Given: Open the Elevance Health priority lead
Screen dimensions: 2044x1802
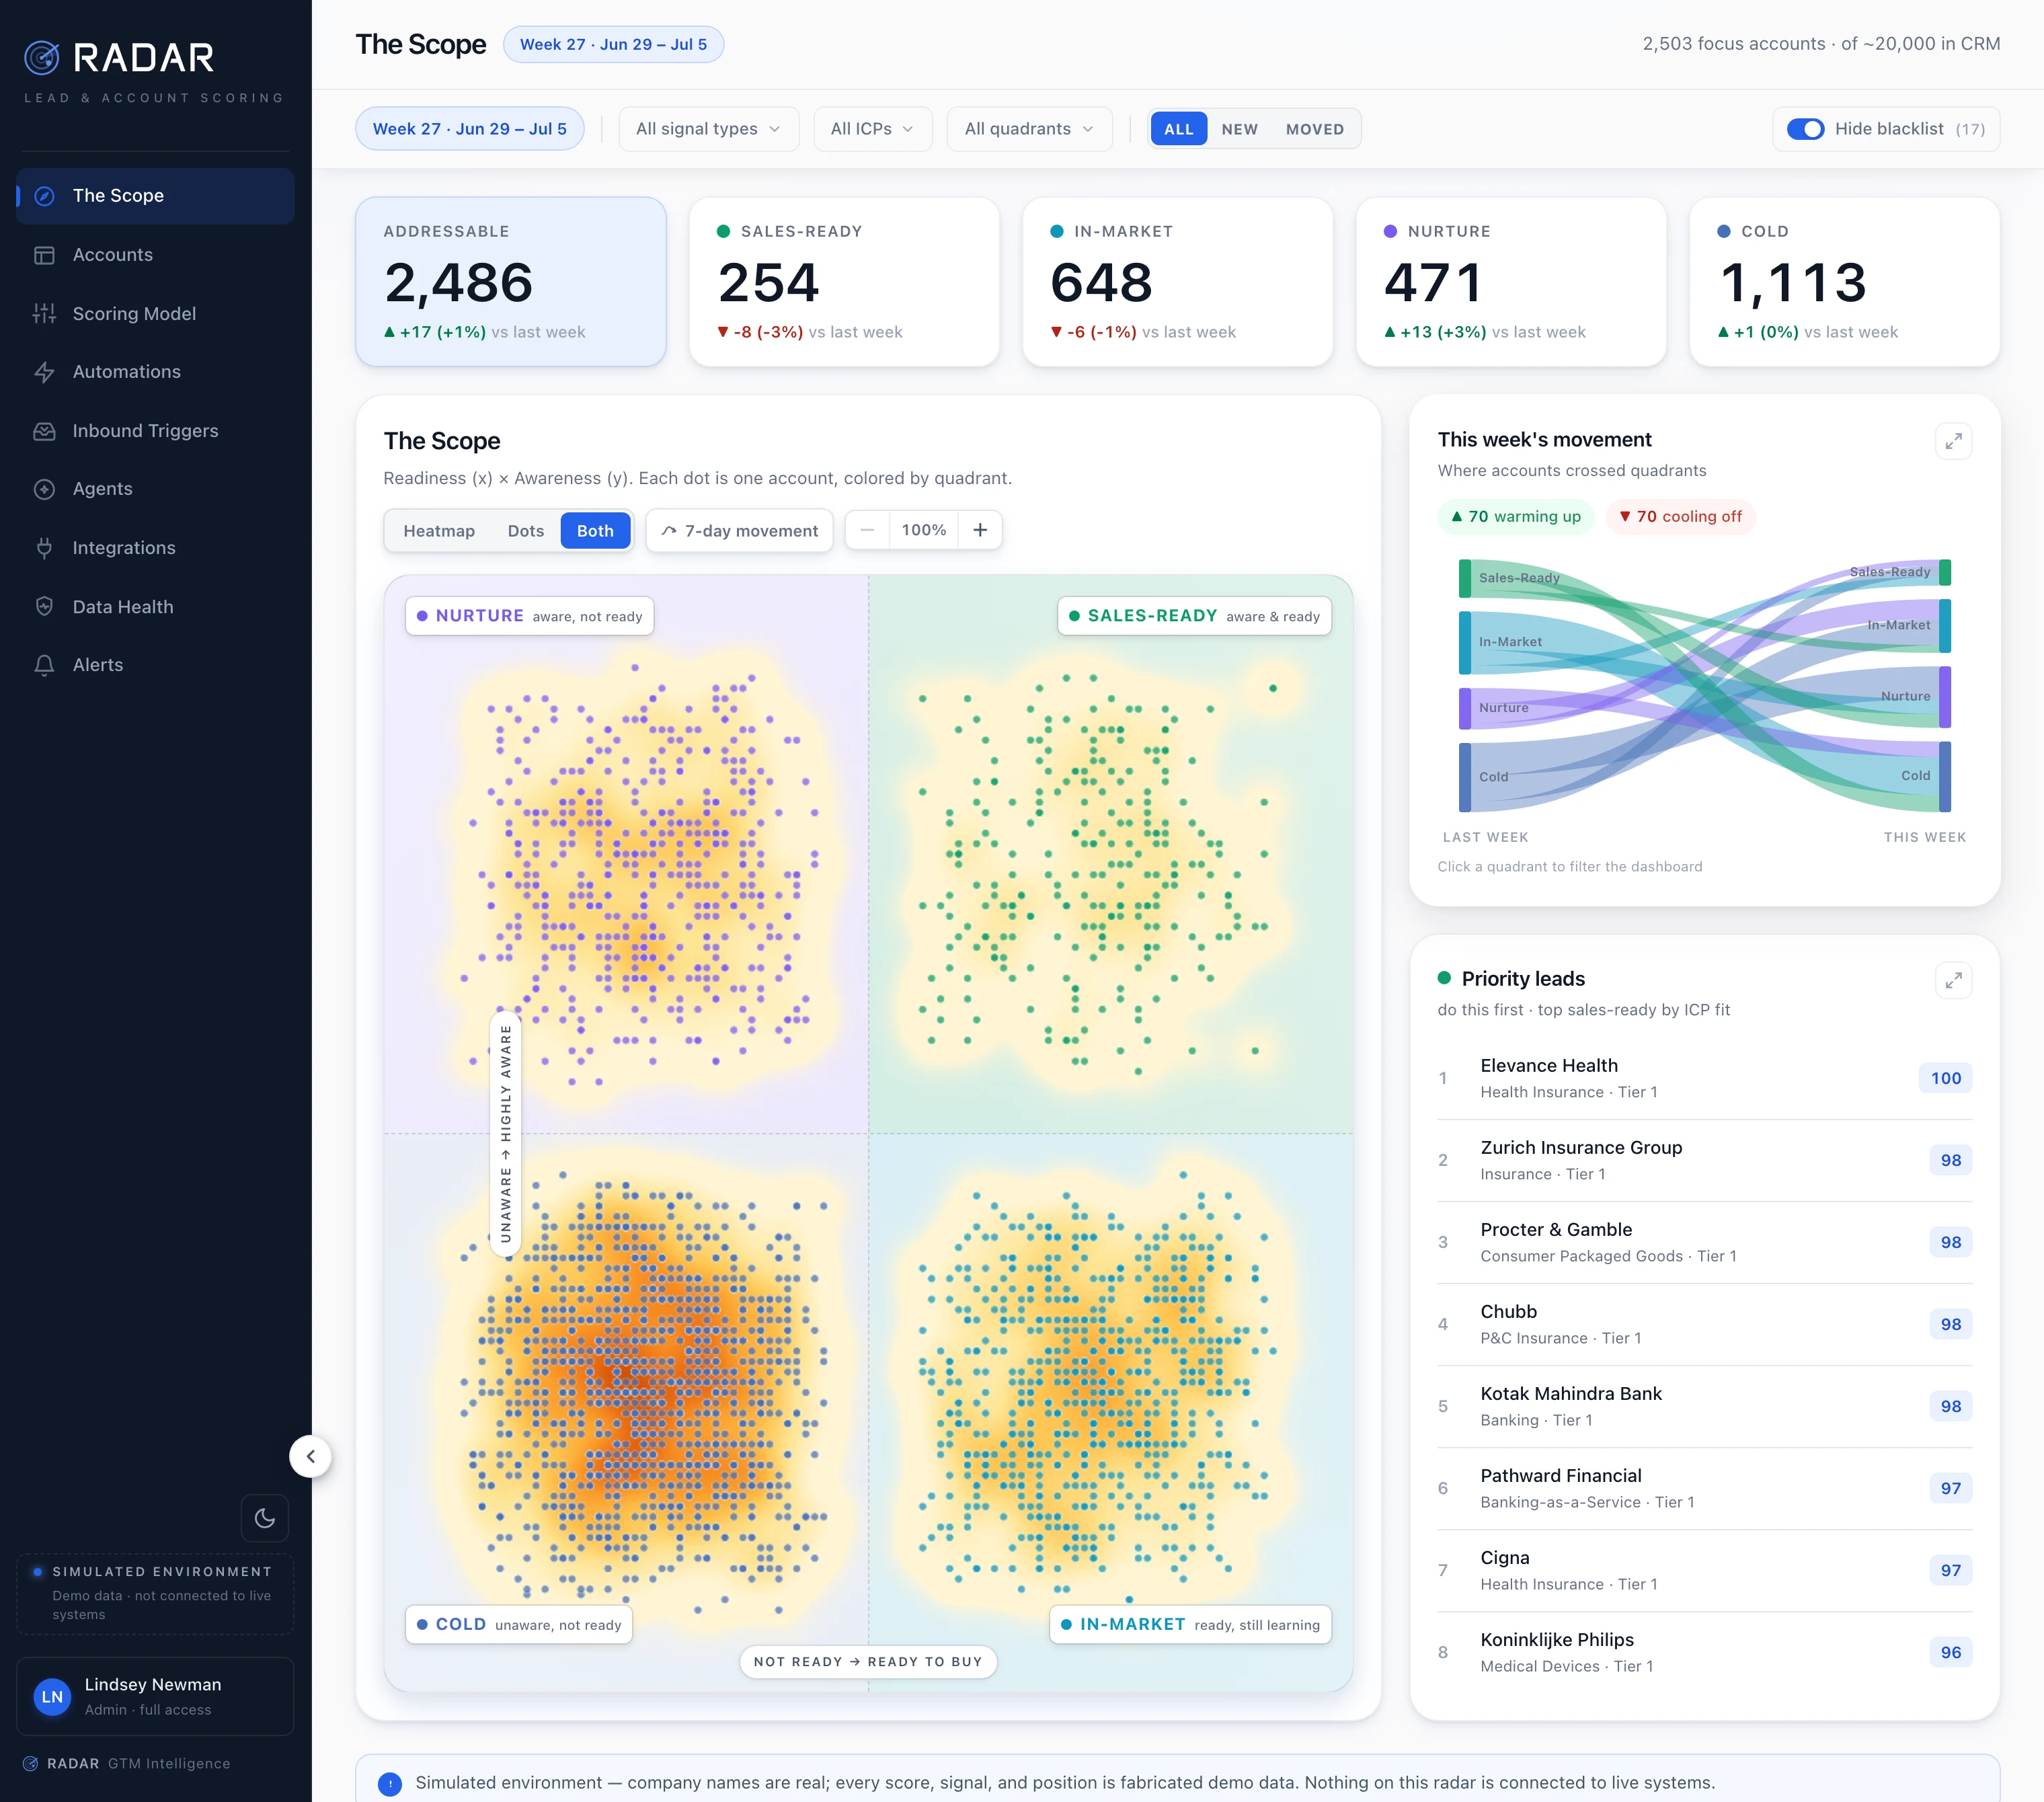Looking at the screenshot, I should coord(1705,1079).
